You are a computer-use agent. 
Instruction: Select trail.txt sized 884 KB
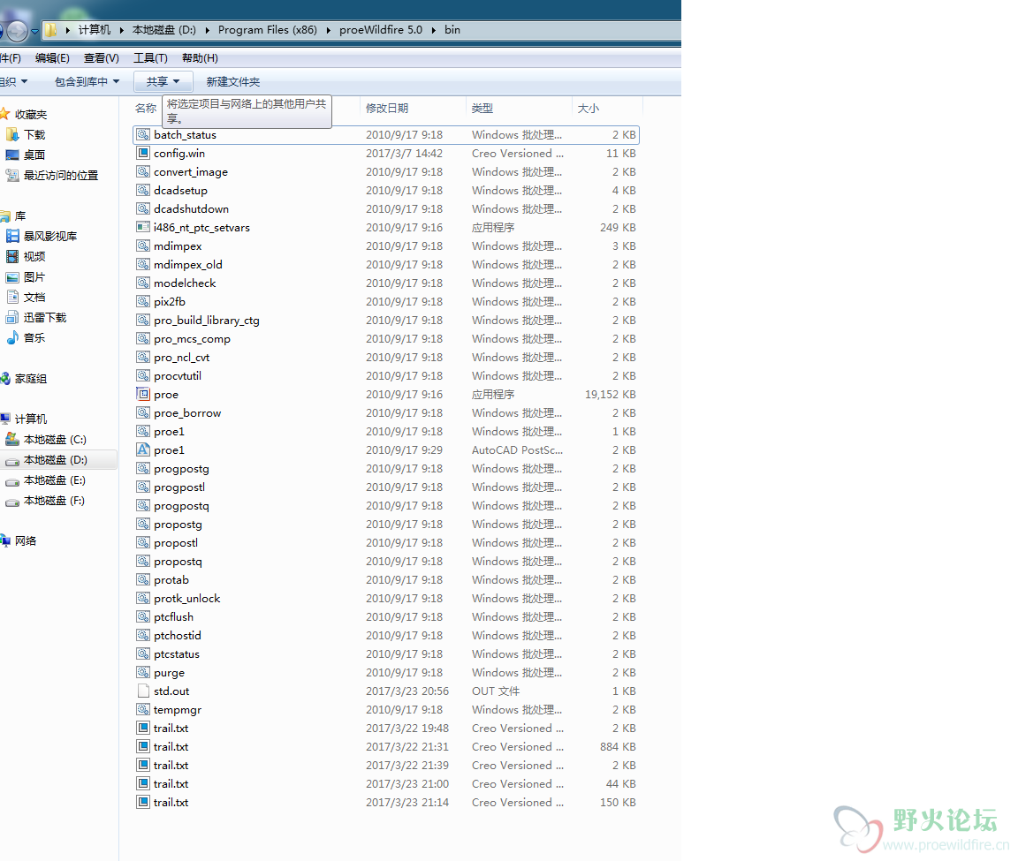386,747
